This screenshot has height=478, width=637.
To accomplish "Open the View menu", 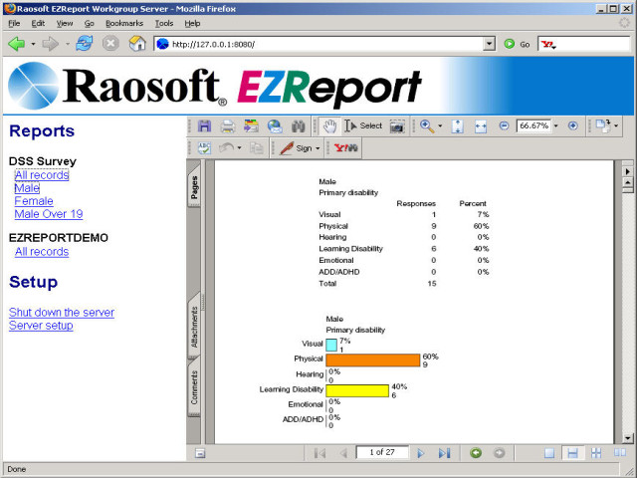I will click(x=65, y=23).
